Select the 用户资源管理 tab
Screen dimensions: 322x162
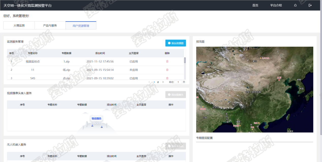[81, 26]
